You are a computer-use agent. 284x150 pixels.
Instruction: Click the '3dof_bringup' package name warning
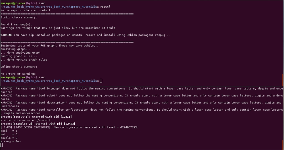point(142,90)
